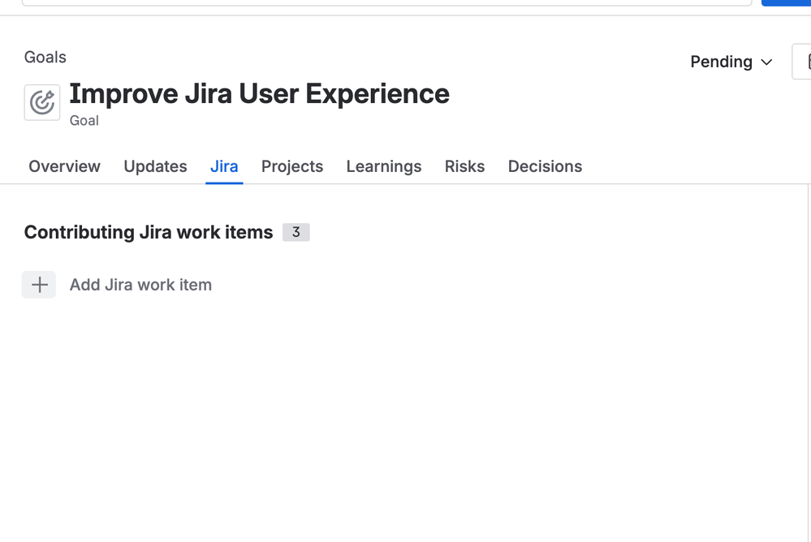Switch to the Overview tab
Screen dimensions: 811x542
point(64,166)
